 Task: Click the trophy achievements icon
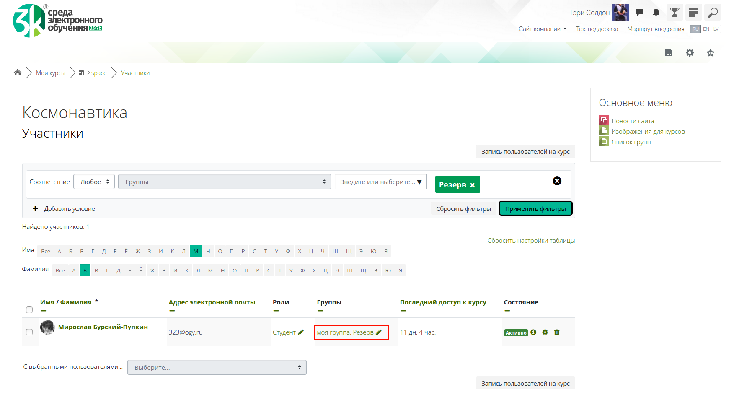click(x=675, y=13)
